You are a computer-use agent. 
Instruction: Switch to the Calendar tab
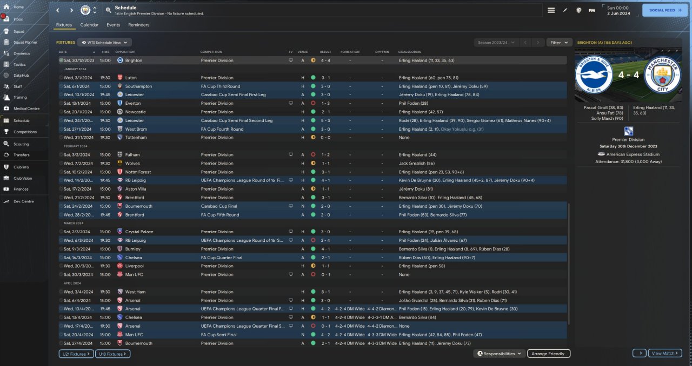coord(89,25)
